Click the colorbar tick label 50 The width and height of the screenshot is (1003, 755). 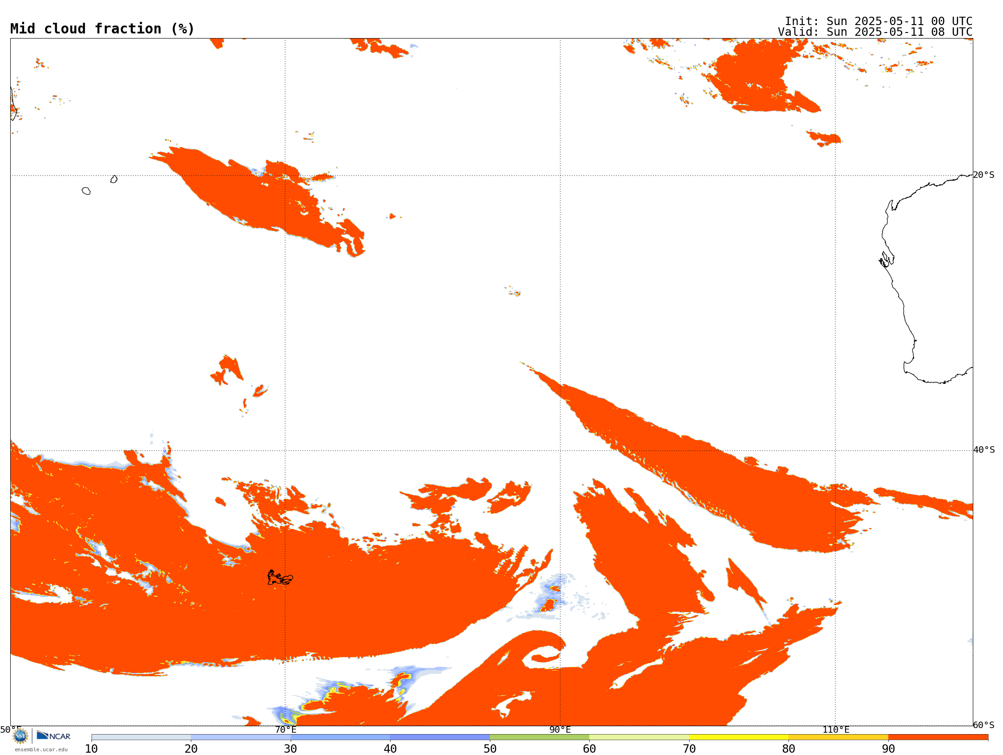(x=490, y=749)
